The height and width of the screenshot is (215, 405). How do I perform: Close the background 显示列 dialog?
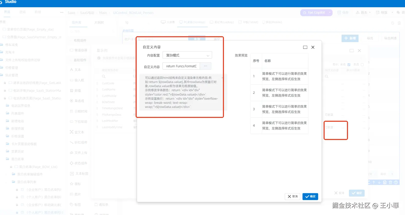359,51
